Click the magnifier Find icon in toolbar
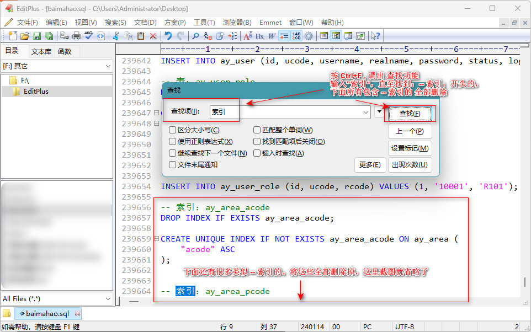This screenshot has height=332, width=531. [195, 36]
